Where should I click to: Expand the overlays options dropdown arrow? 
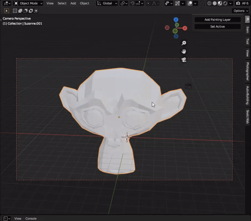pyautogui.click(x=195, y=3)
